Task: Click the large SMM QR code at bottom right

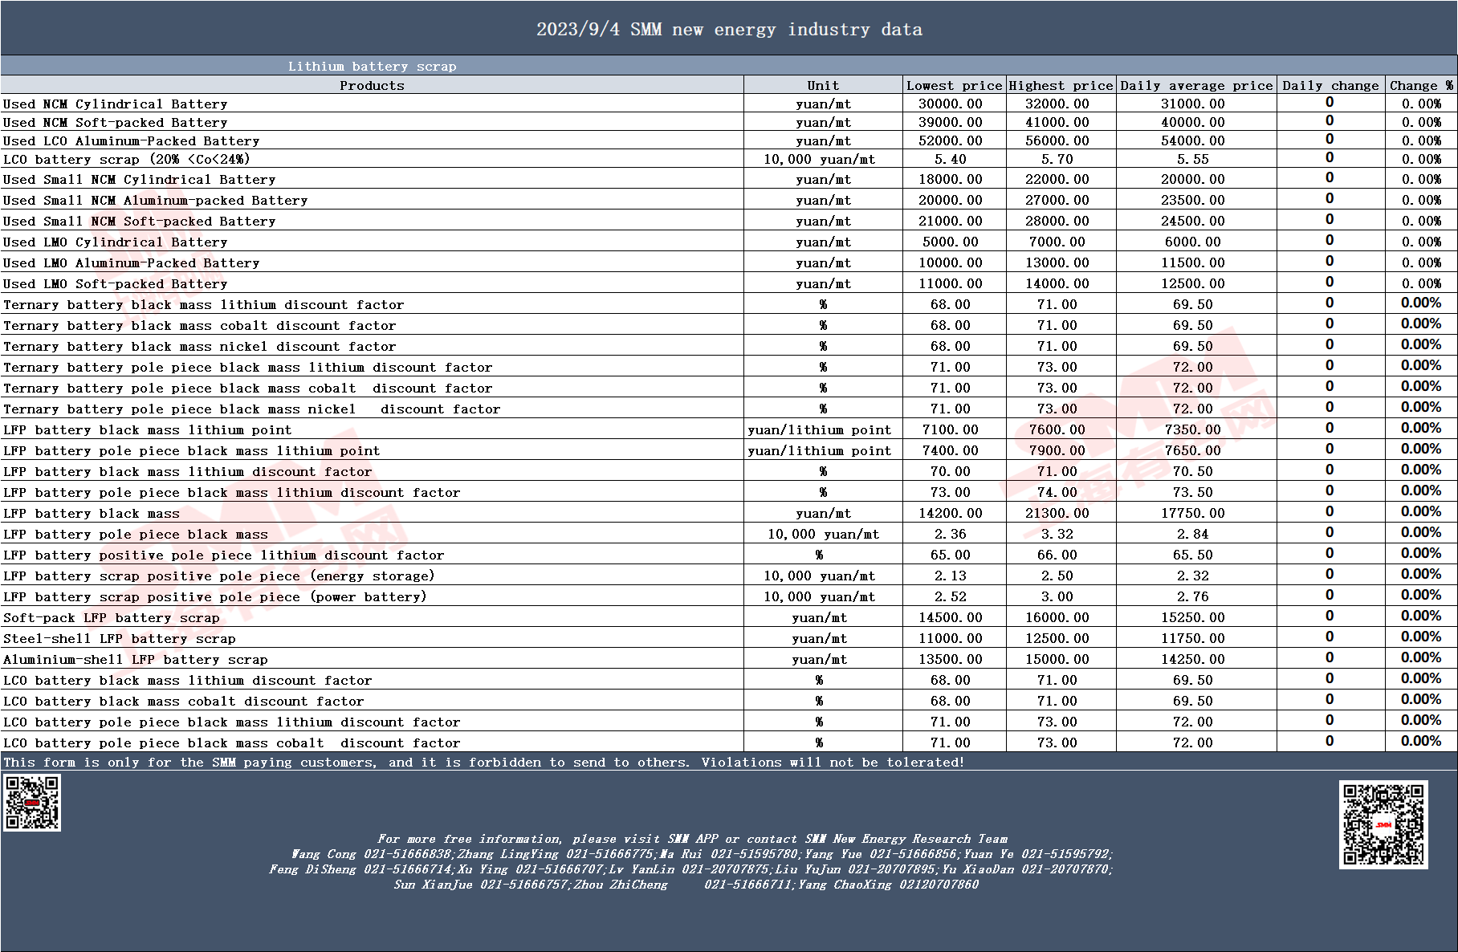Action: pos(1383,824)
